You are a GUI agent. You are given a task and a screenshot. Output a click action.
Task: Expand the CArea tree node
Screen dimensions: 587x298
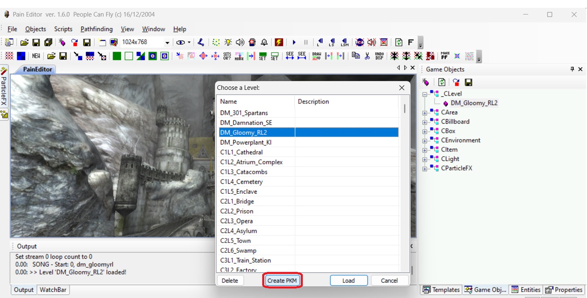pos(424,113)
